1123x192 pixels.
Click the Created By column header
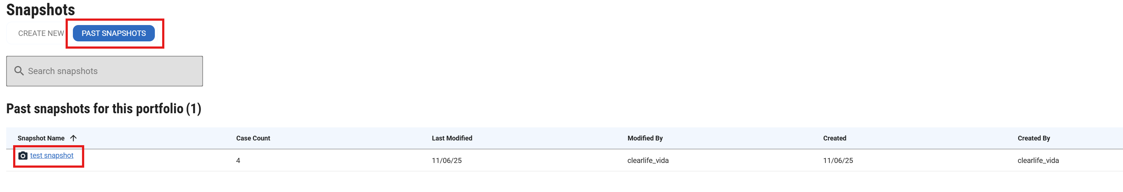click(1034, 138)
